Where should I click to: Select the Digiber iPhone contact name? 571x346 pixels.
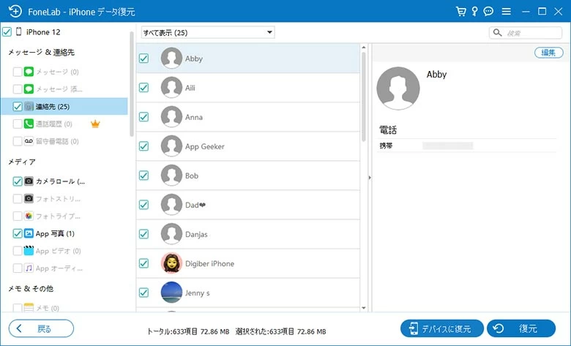point(209,263)
